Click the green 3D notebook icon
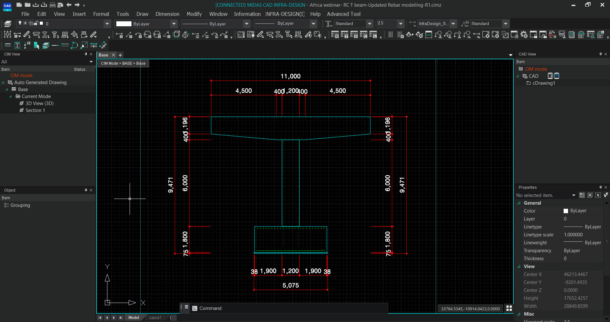This screenshot has height=322, width=610. tap(572, 35)
